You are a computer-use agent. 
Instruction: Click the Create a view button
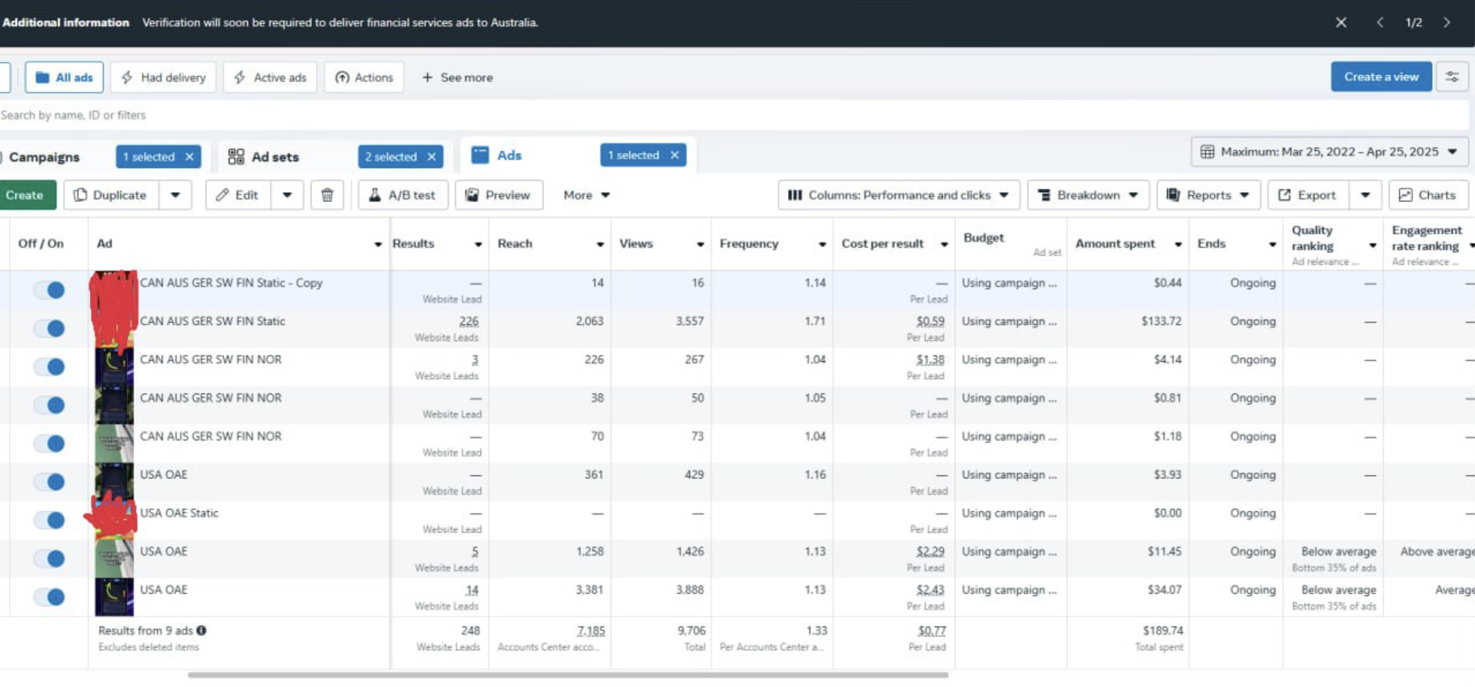coord(1380,77)
